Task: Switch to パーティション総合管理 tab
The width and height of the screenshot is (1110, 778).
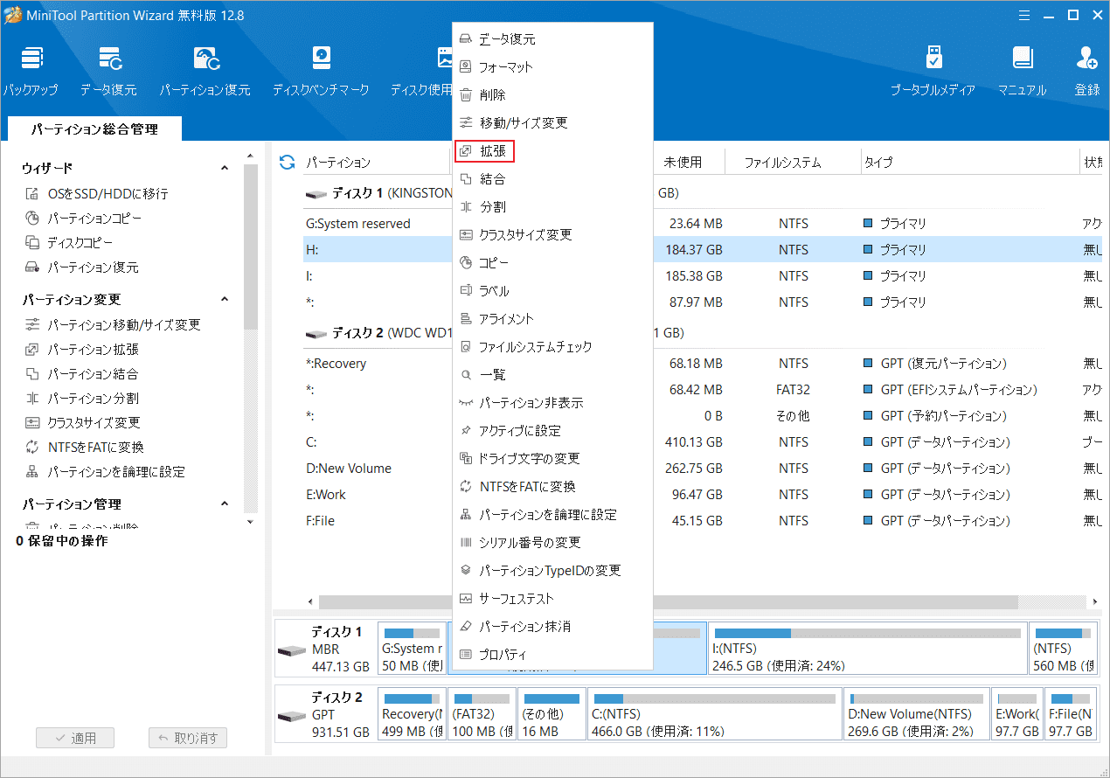Action: click(x=94, y=129)
